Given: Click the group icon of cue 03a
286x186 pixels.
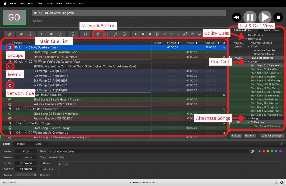Looking at the screenshot, I should [x=10, y=123].
